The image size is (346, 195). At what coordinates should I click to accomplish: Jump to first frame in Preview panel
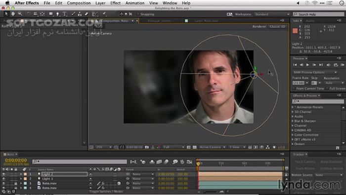[x=295, y=65]
